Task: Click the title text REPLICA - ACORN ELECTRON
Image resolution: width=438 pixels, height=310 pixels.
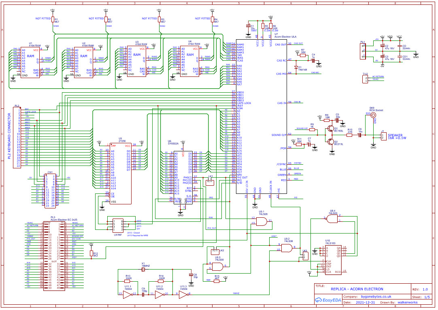Action: (x=357, y=289)
